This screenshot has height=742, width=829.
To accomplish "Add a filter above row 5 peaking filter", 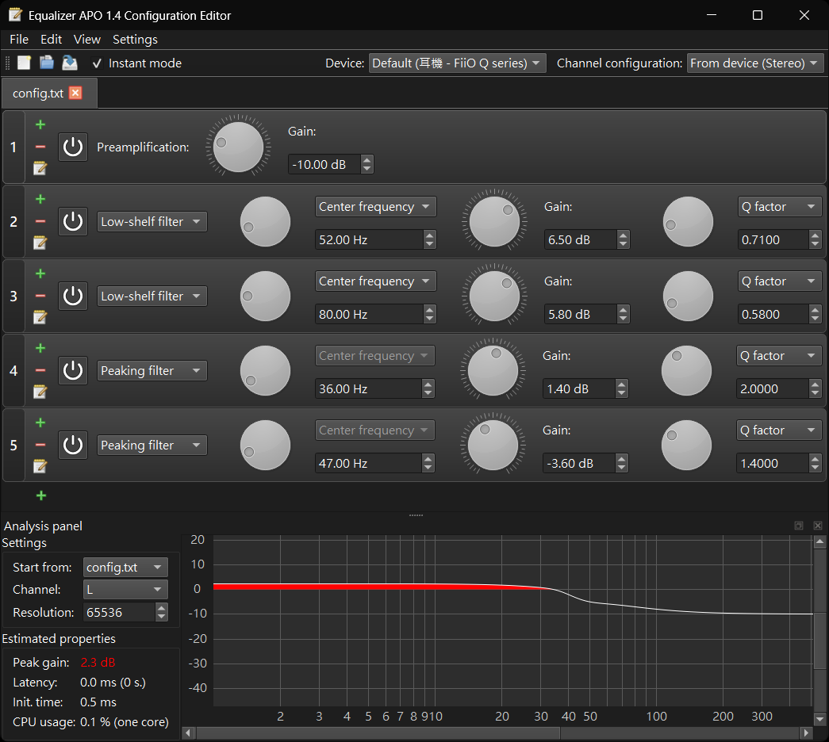I will (40, 423).
